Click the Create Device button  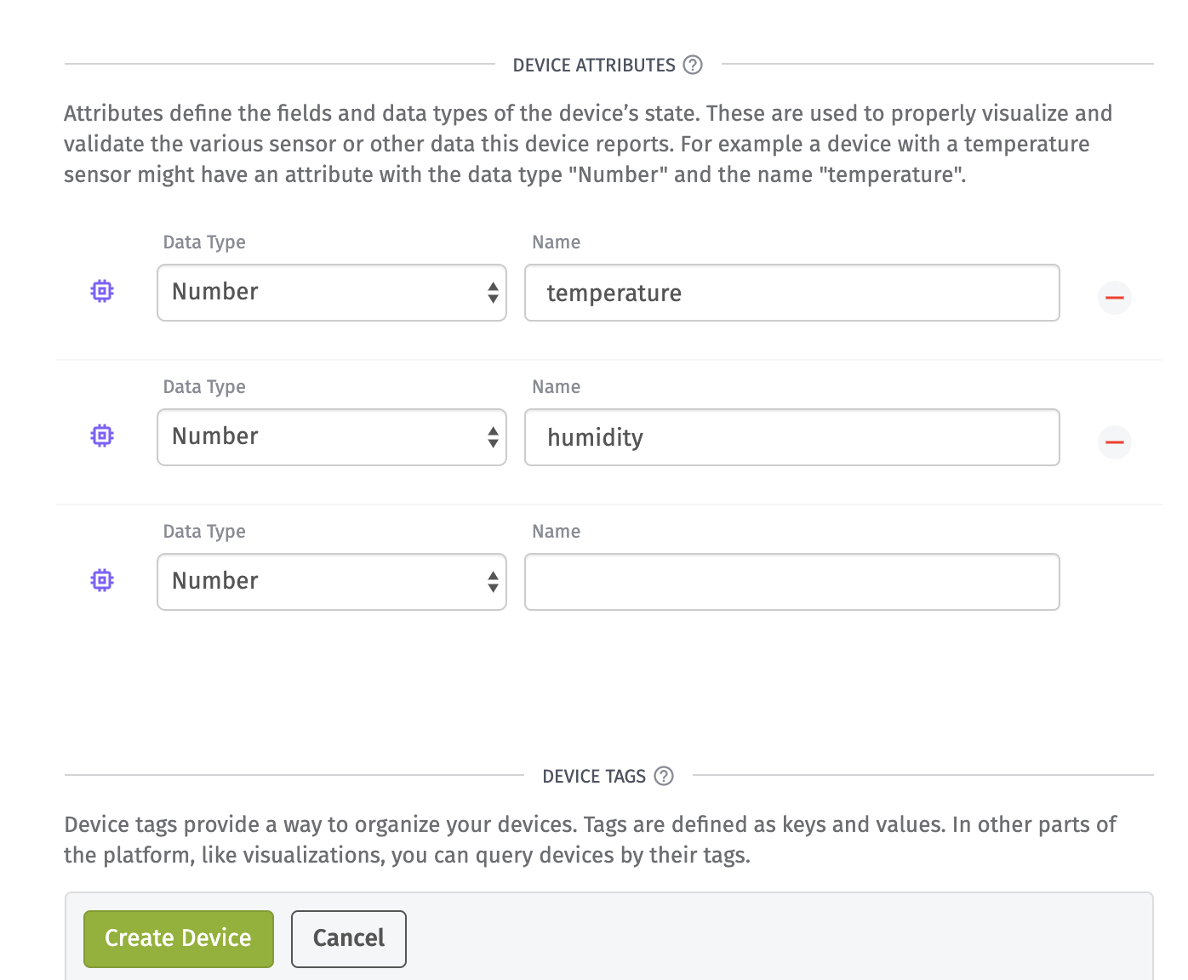pyautogui.click(x=178, y=938)
